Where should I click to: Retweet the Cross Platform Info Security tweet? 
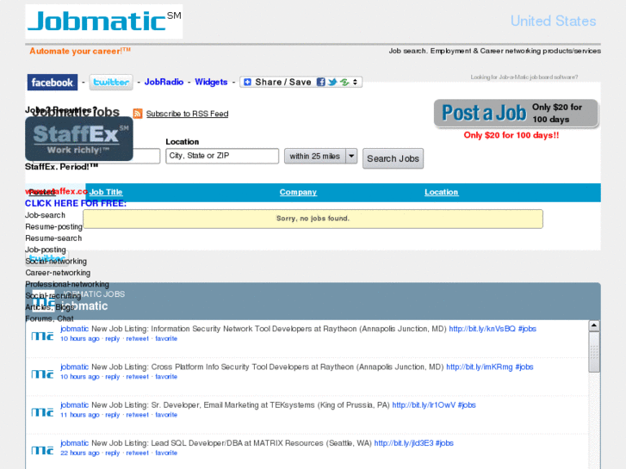(137, 377)
